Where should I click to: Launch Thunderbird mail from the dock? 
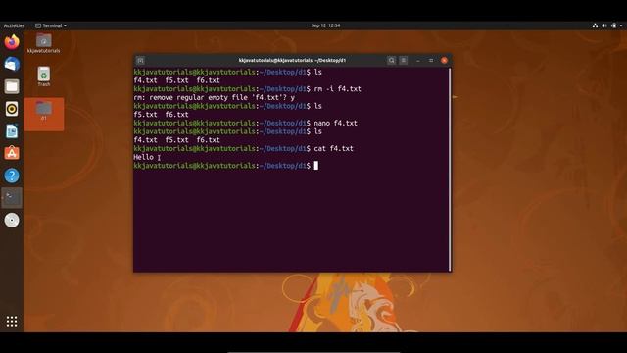[x=12, y=64]
